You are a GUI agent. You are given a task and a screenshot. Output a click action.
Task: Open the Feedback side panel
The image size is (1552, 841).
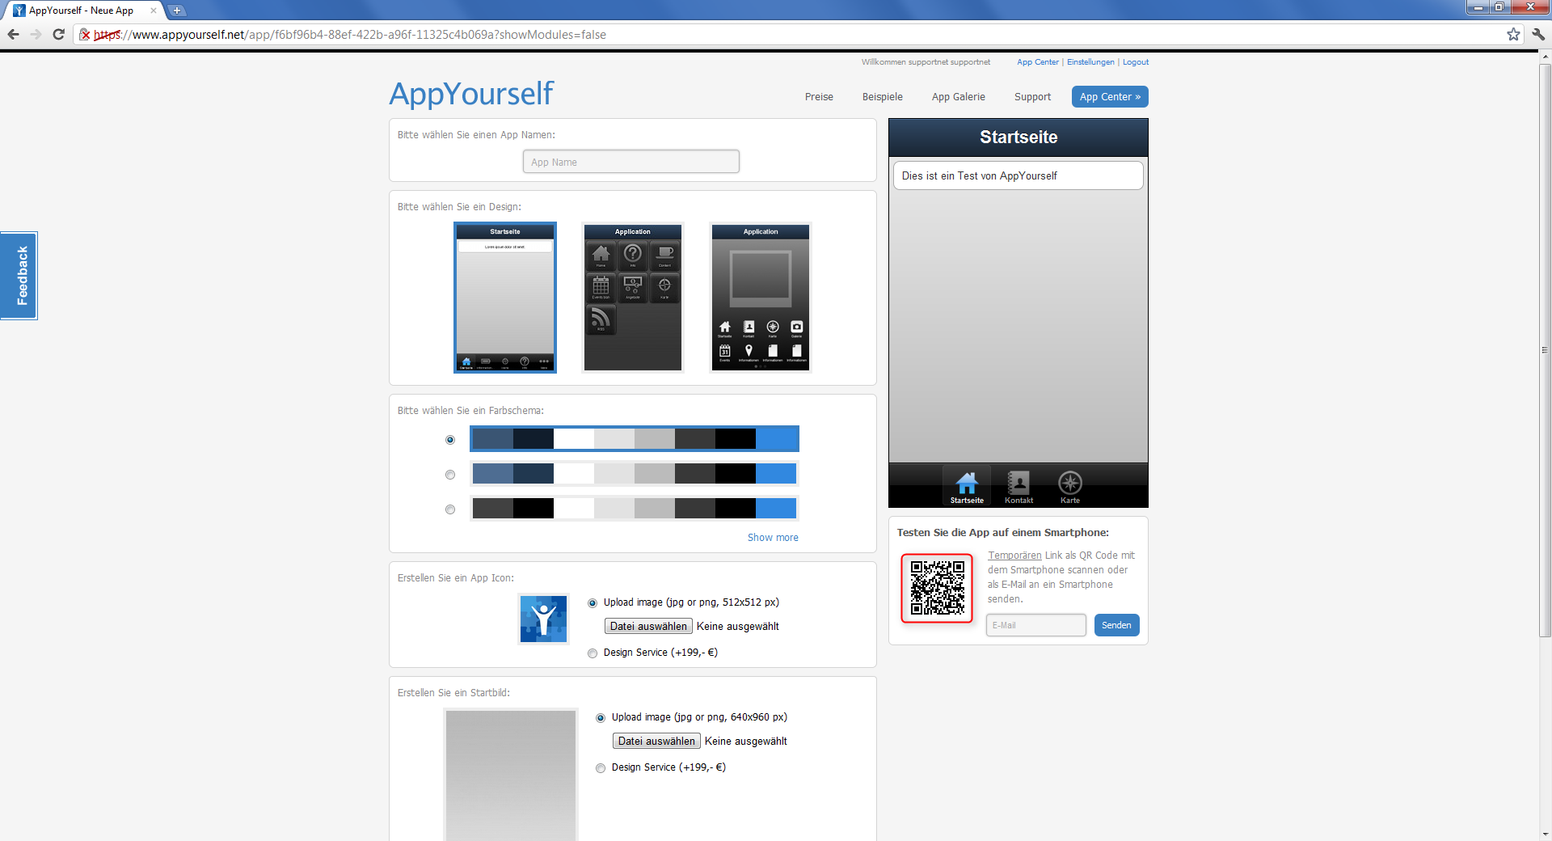point(19,275)
